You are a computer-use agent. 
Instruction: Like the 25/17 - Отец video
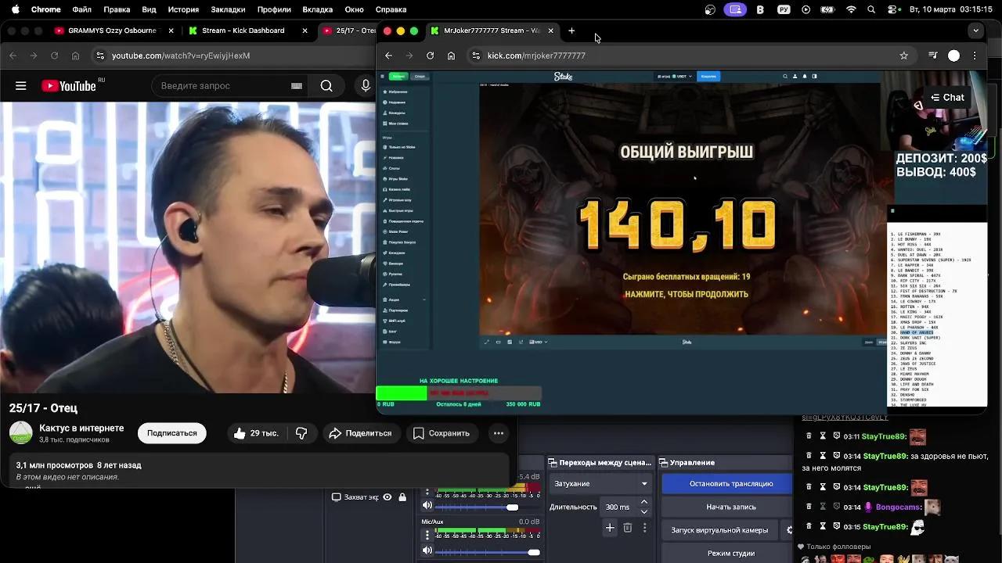[256, 433]
